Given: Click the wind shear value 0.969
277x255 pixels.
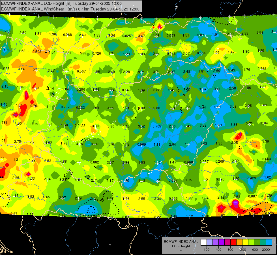Looking at the screenshot, I should 142,144.
